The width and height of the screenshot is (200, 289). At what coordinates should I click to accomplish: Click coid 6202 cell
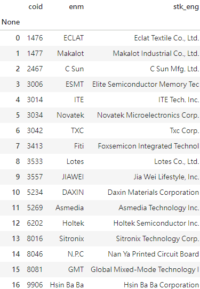[x=35, y=223]
